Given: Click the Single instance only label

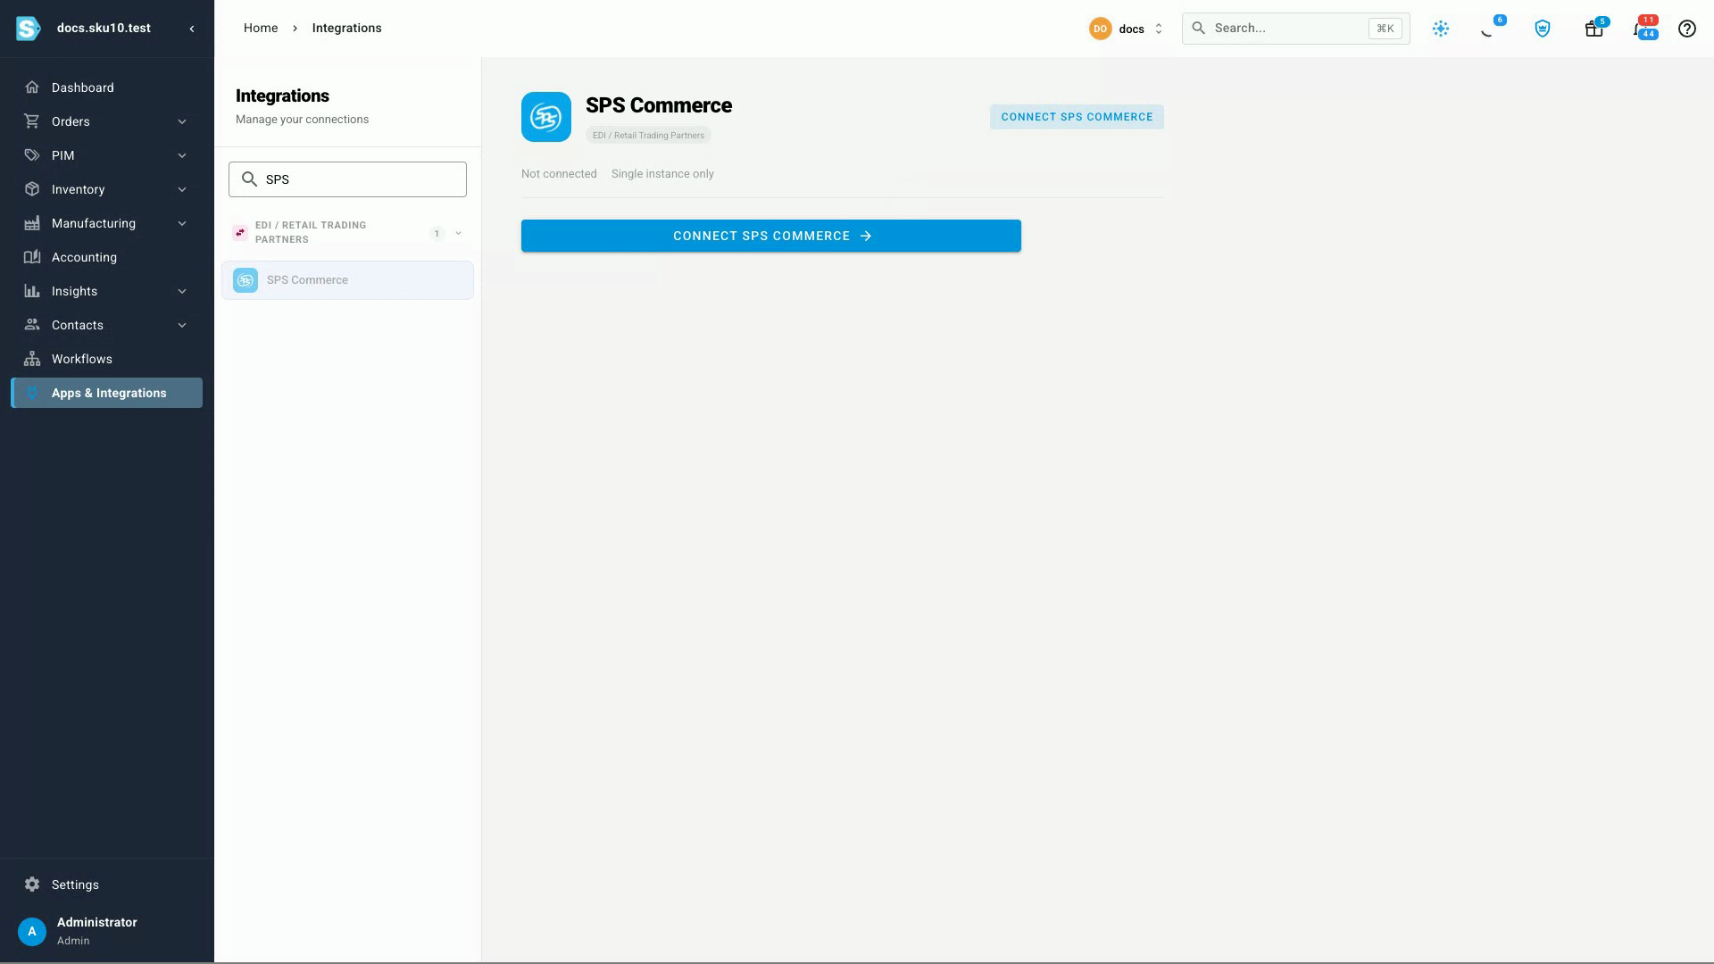Looking at the screenshot, I should point(662,174).
